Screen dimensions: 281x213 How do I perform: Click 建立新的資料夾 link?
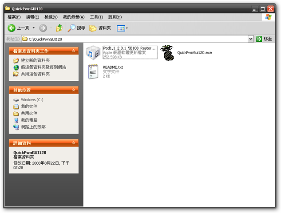click(36, 60)
